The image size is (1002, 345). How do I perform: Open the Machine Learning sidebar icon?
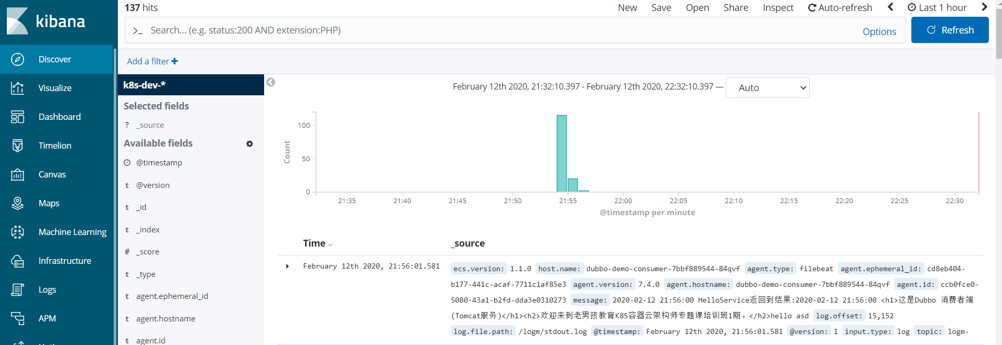(17, 232)
